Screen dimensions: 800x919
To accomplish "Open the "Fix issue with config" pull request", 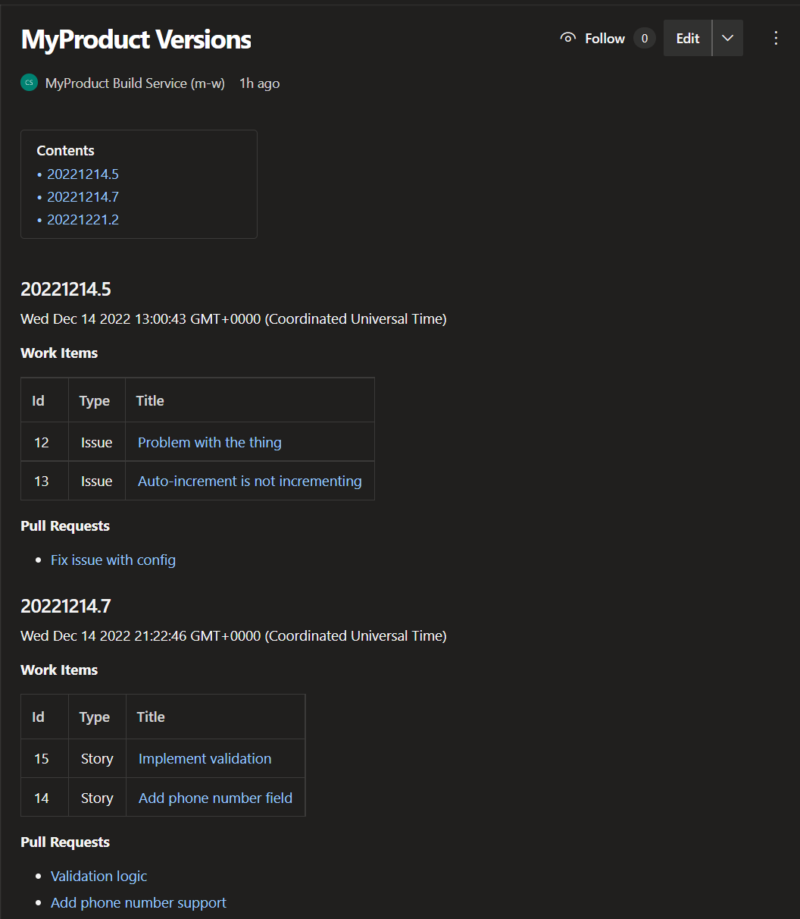I will 113,560.
